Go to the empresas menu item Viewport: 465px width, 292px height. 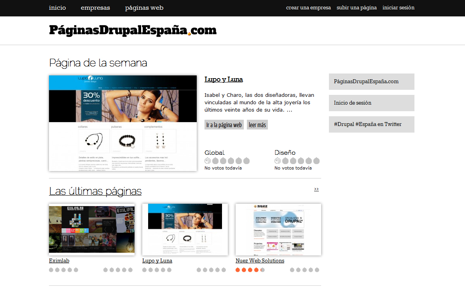click(x=95, y=8)
